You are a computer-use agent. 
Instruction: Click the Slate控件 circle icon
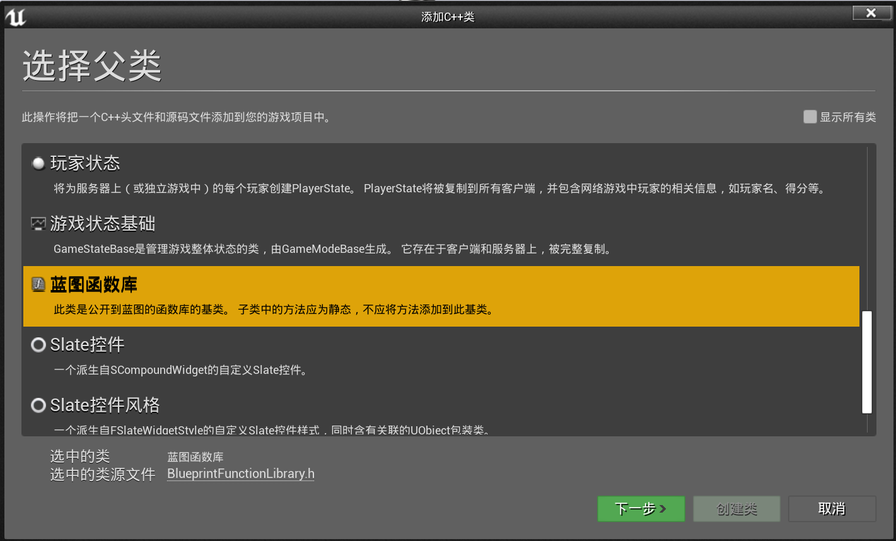tap(38, 344)
